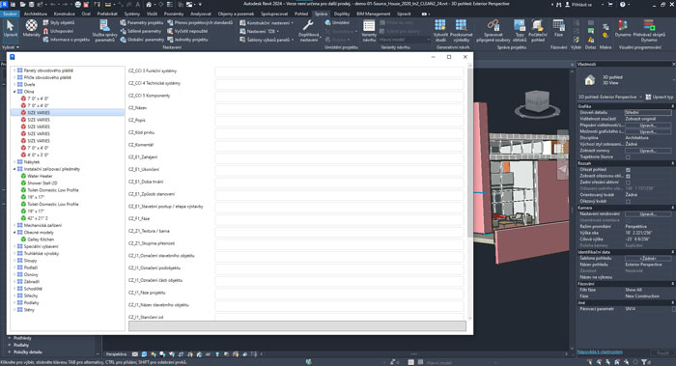The width and height of the screenshot is (676, 366).
Task: Open the Soubor menu
Action: [10, 14]
